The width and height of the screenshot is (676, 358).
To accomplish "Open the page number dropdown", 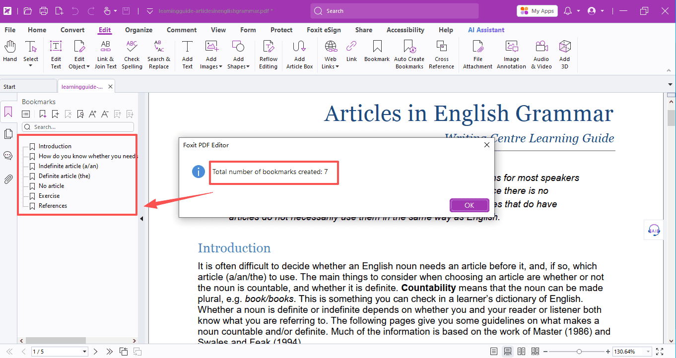I will click(x=84, y=352).
